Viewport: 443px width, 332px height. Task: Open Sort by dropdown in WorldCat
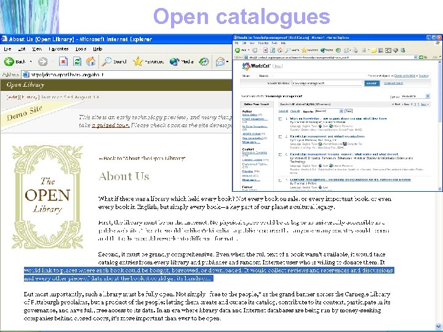(x=415, y=97)
